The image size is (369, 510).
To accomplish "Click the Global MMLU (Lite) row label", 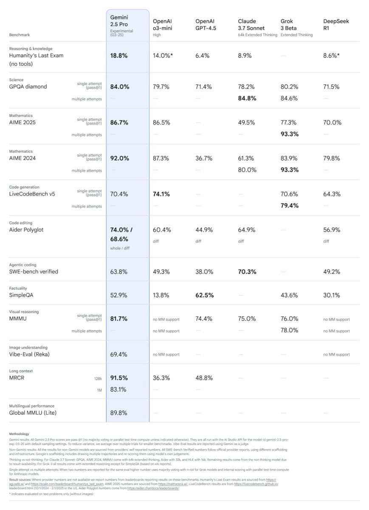I will pyautogui.click(x=32, y=413).
